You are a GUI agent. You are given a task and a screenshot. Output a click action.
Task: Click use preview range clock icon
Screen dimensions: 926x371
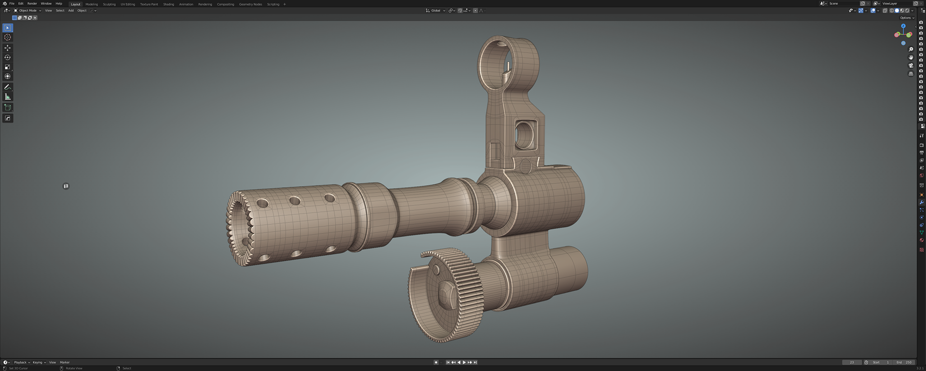pyautogui.click(x=866, y=362)
